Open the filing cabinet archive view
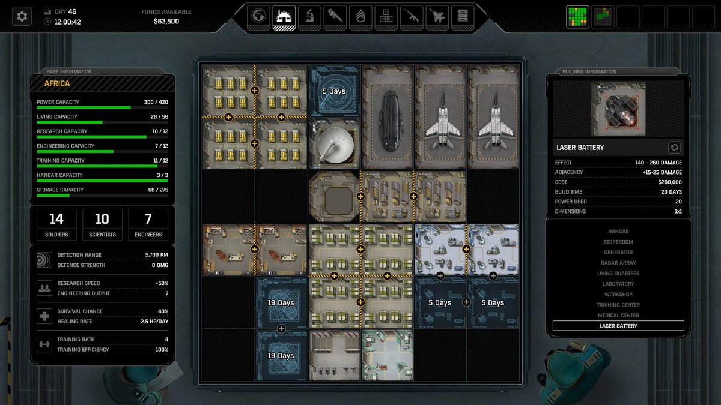The image size is (721, 405). (x=463, y=17)
